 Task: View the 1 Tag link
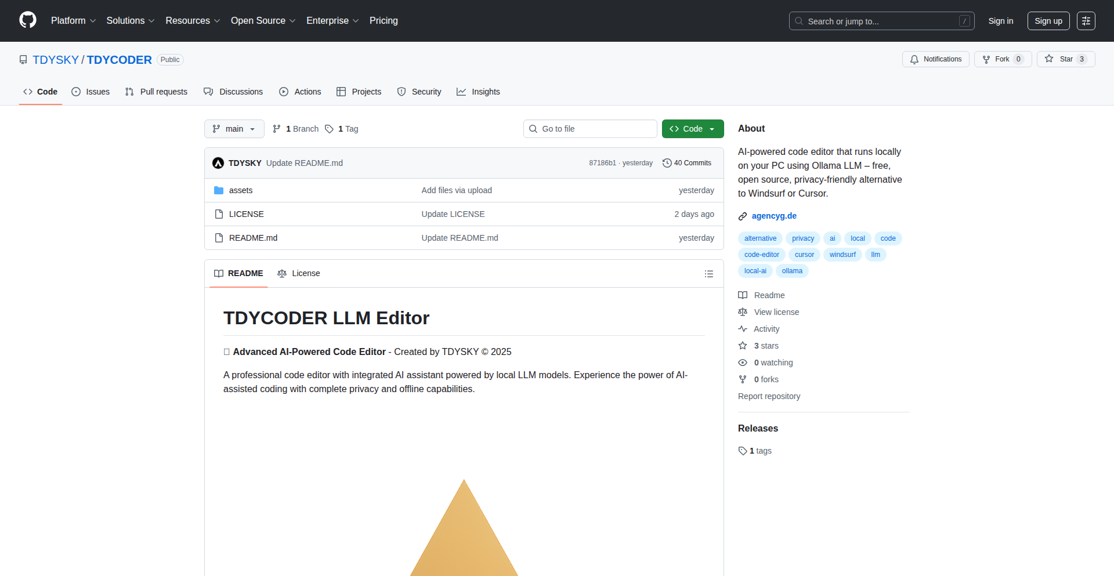(x=342, y=129)
